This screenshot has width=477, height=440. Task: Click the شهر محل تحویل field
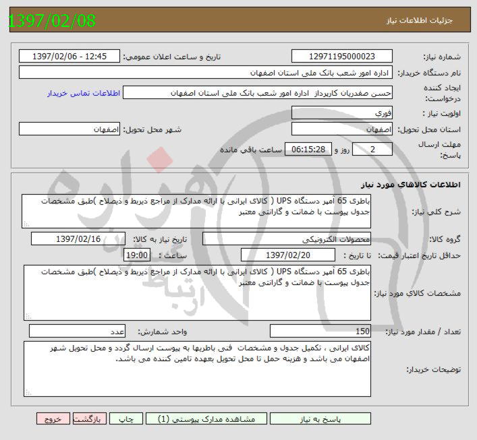(x=69, y=129)
